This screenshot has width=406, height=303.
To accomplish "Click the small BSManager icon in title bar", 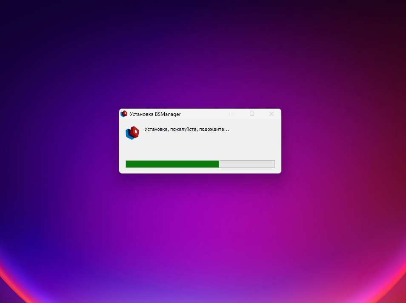I will pos(124,114).
